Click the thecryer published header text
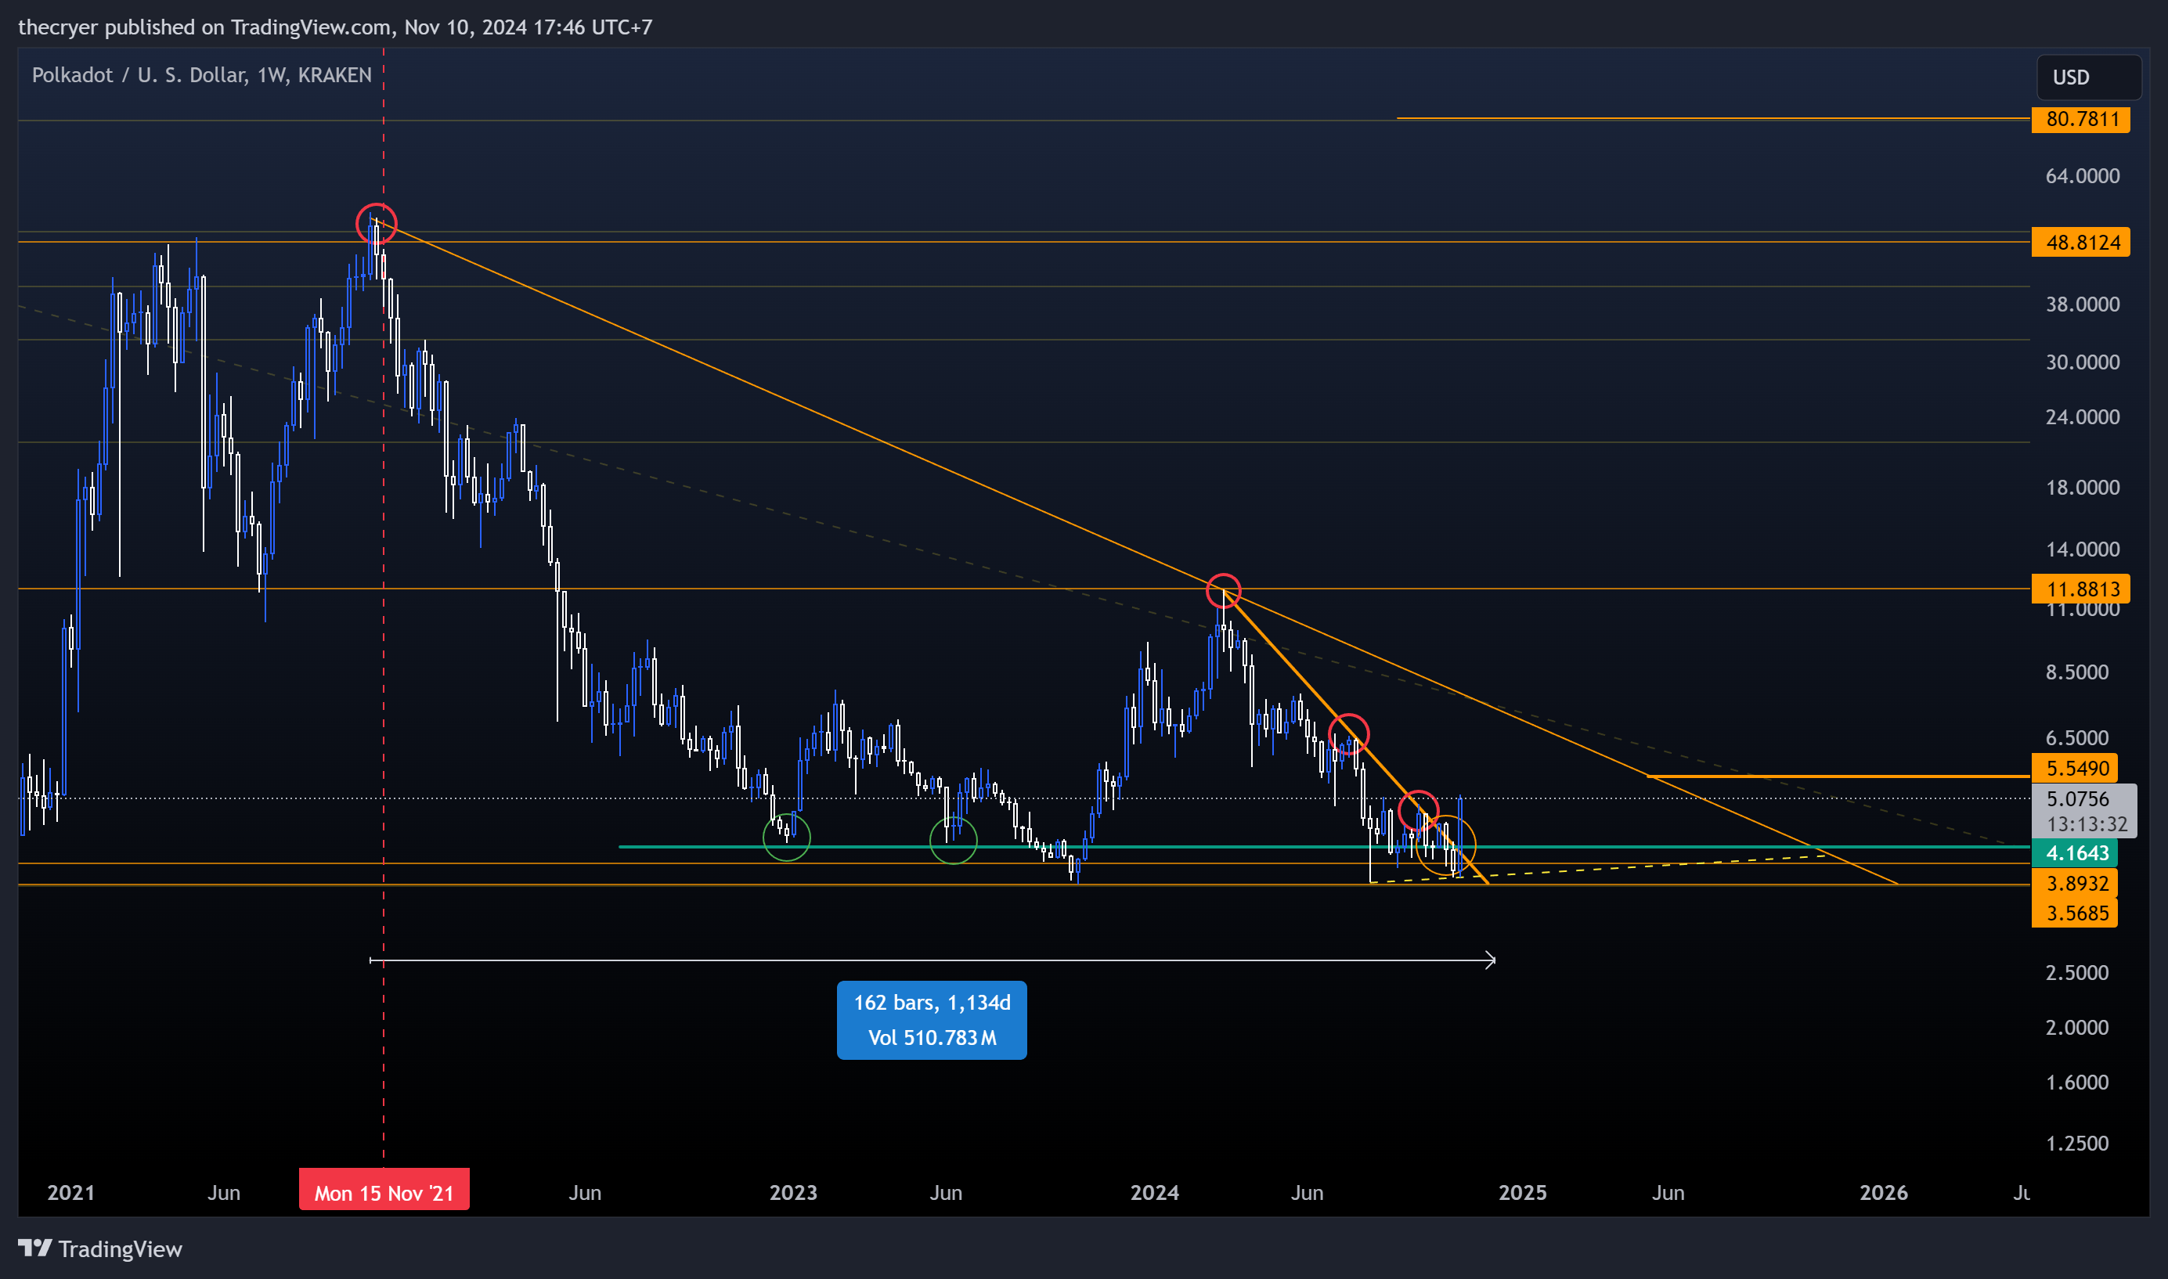Image resolution: width=2168 pixels, height=1279 pixels. [x=334, y=27]
